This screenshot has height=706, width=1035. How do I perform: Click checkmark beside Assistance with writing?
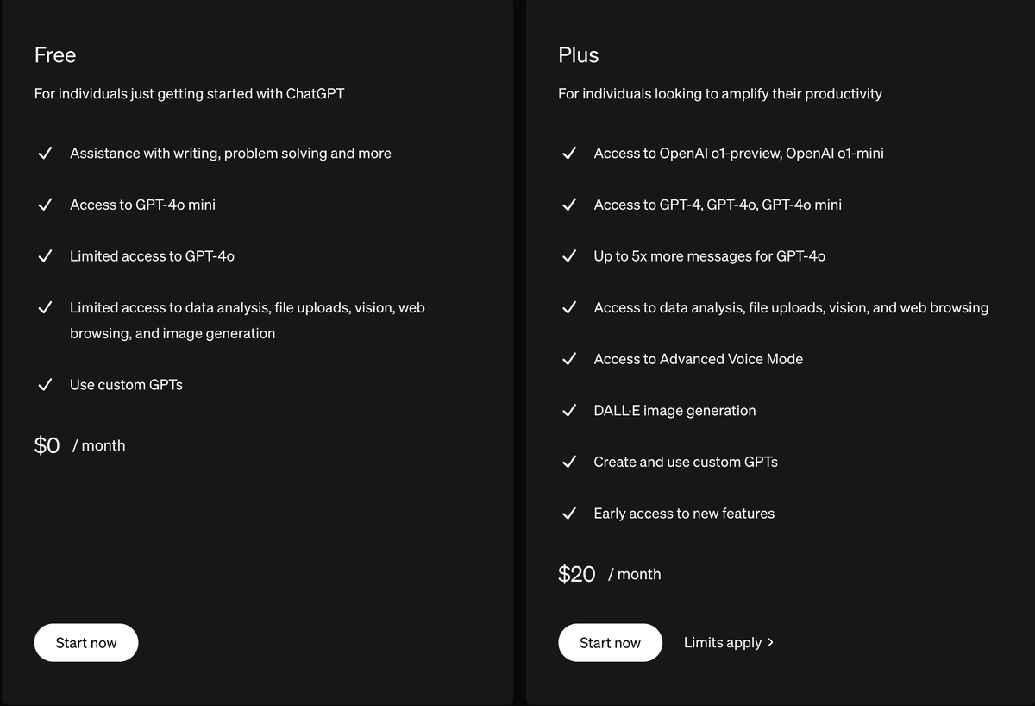click(x=45, y=154)
